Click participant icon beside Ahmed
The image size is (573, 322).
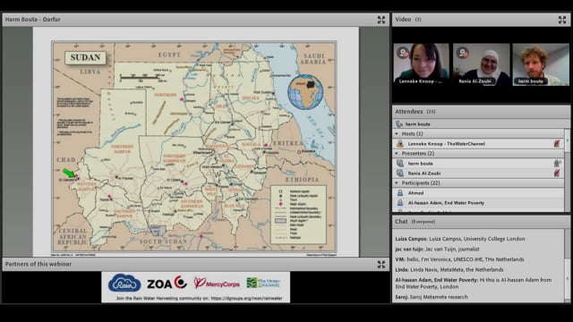click(x=400, y=193)
